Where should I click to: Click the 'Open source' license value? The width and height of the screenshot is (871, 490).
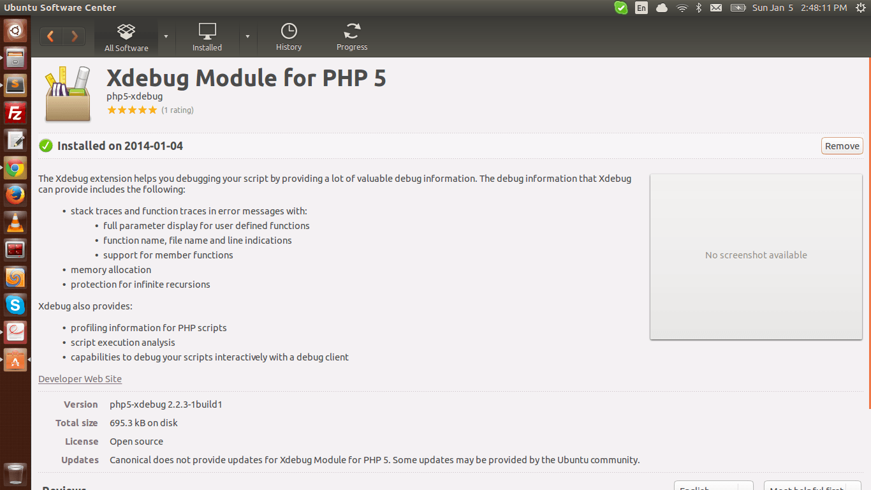pyautogui.click(x=136, y=442)
